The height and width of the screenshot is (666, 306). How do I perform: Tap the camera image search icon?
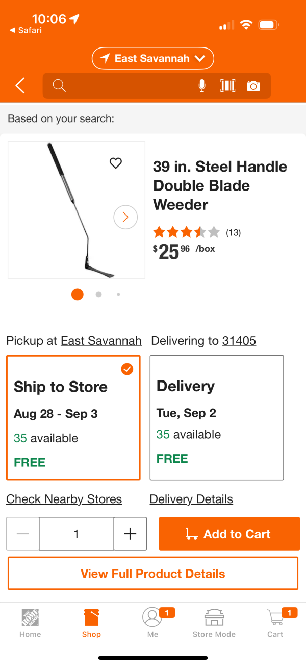pos(253,86)
